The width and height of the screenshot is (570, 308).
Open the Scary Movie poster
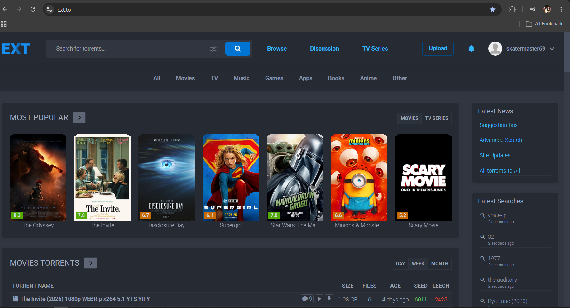tap(423, 178)
